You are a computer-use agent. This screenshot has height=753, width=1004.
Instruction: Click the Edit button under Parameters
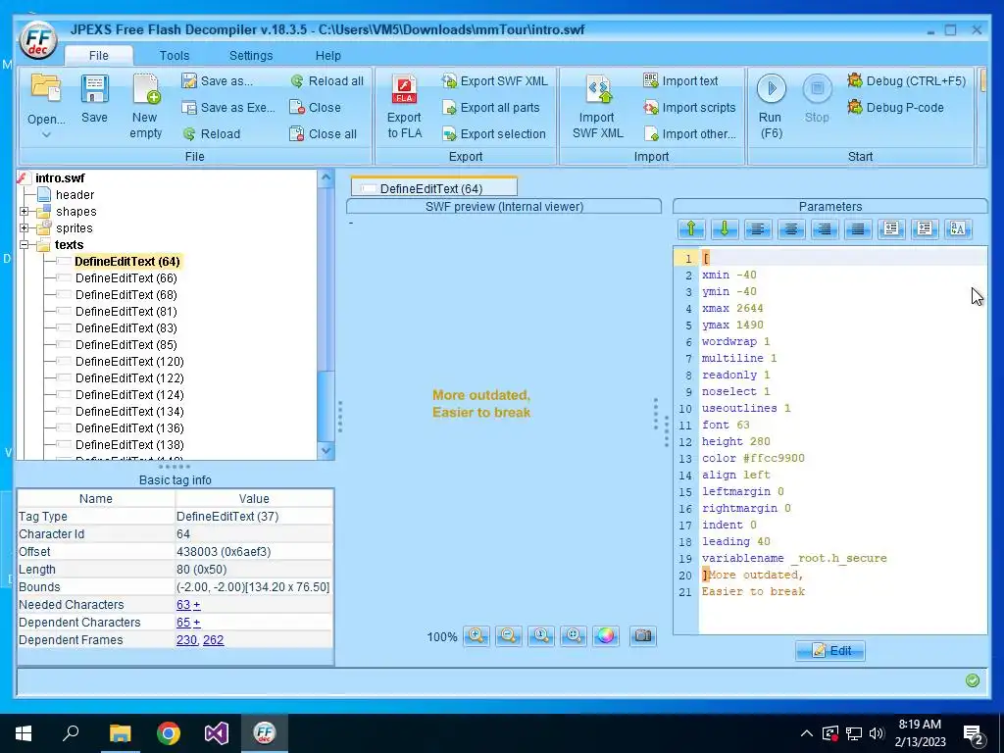click(x=830, y=651)
